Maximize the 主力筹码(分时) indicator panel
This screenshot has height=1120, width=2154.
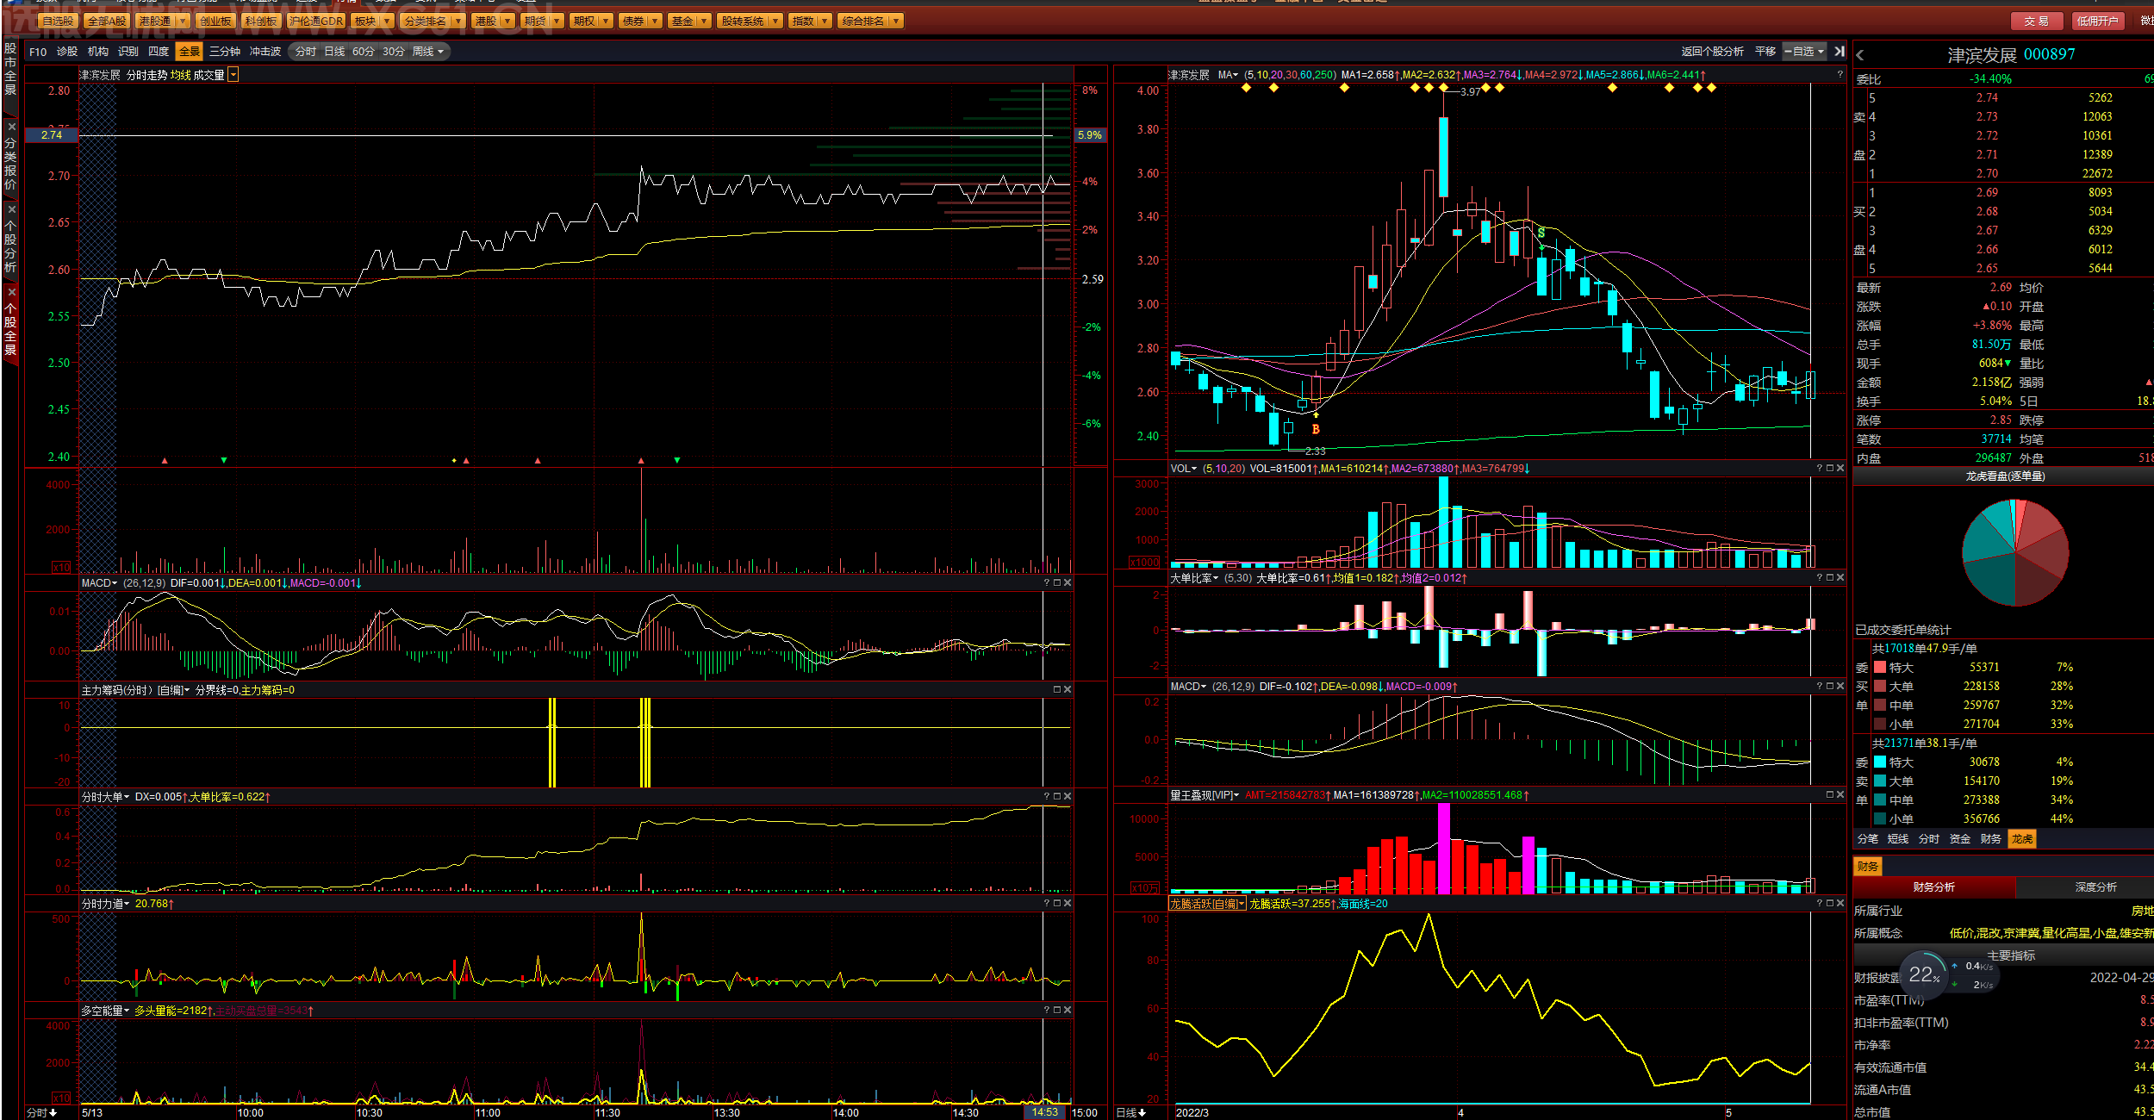[x=1057, y=689]
